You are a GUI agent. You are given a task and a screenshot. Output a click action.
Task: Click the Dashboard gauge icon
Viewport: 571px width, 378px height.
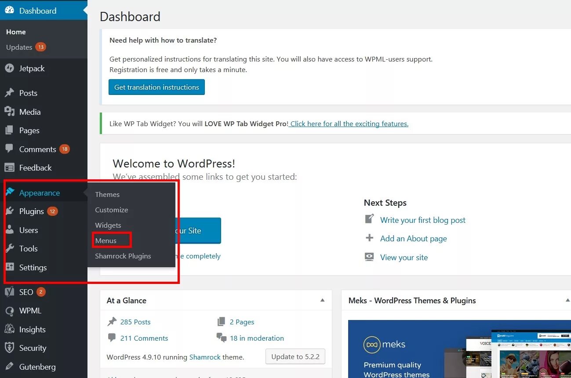(9, 11)
